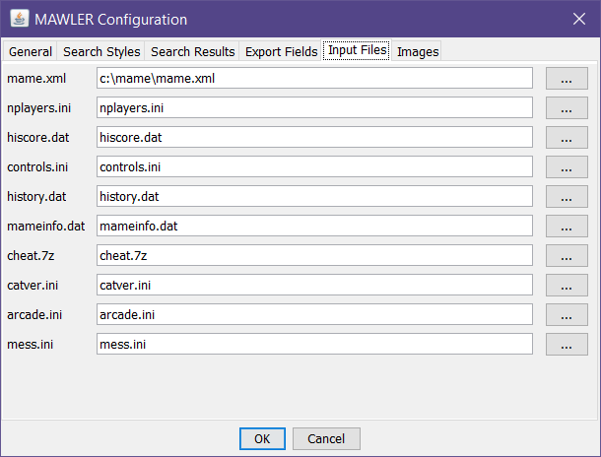Click the Java icon in title bar
The width and height of the screenshot is (601, 457).
[x=20, y=19]
